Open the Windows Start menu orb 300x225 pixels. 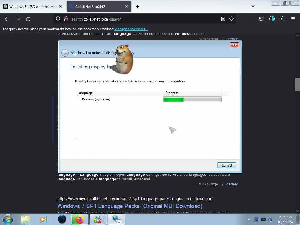coord(8,219)
